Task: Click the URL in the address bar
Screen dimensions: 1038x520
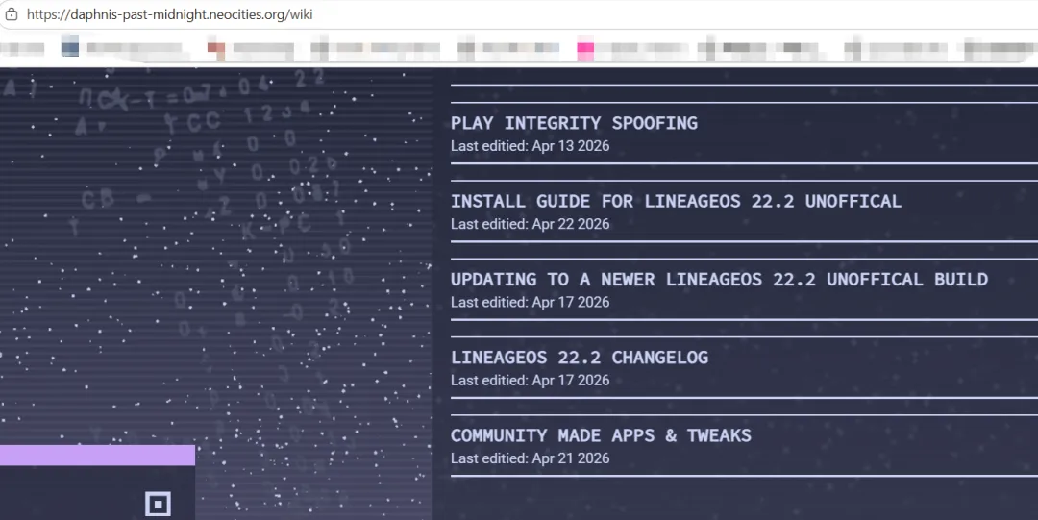Action: pos(169,14)
